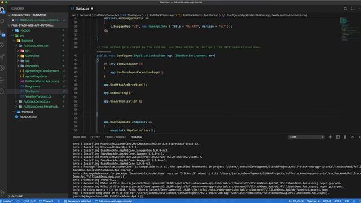Collapse the Open Editors section
The width and height of the screenshot is (361, 203).
point(9,15)
